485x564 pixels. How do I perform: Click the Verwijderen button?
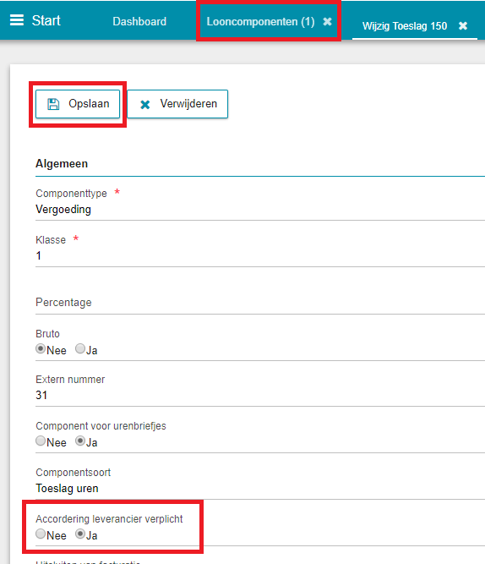coord(177,104)
